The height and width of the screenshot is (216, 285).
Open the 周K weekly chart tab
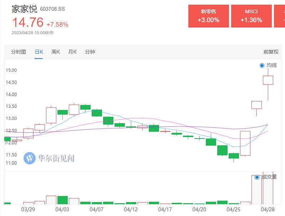56,52
